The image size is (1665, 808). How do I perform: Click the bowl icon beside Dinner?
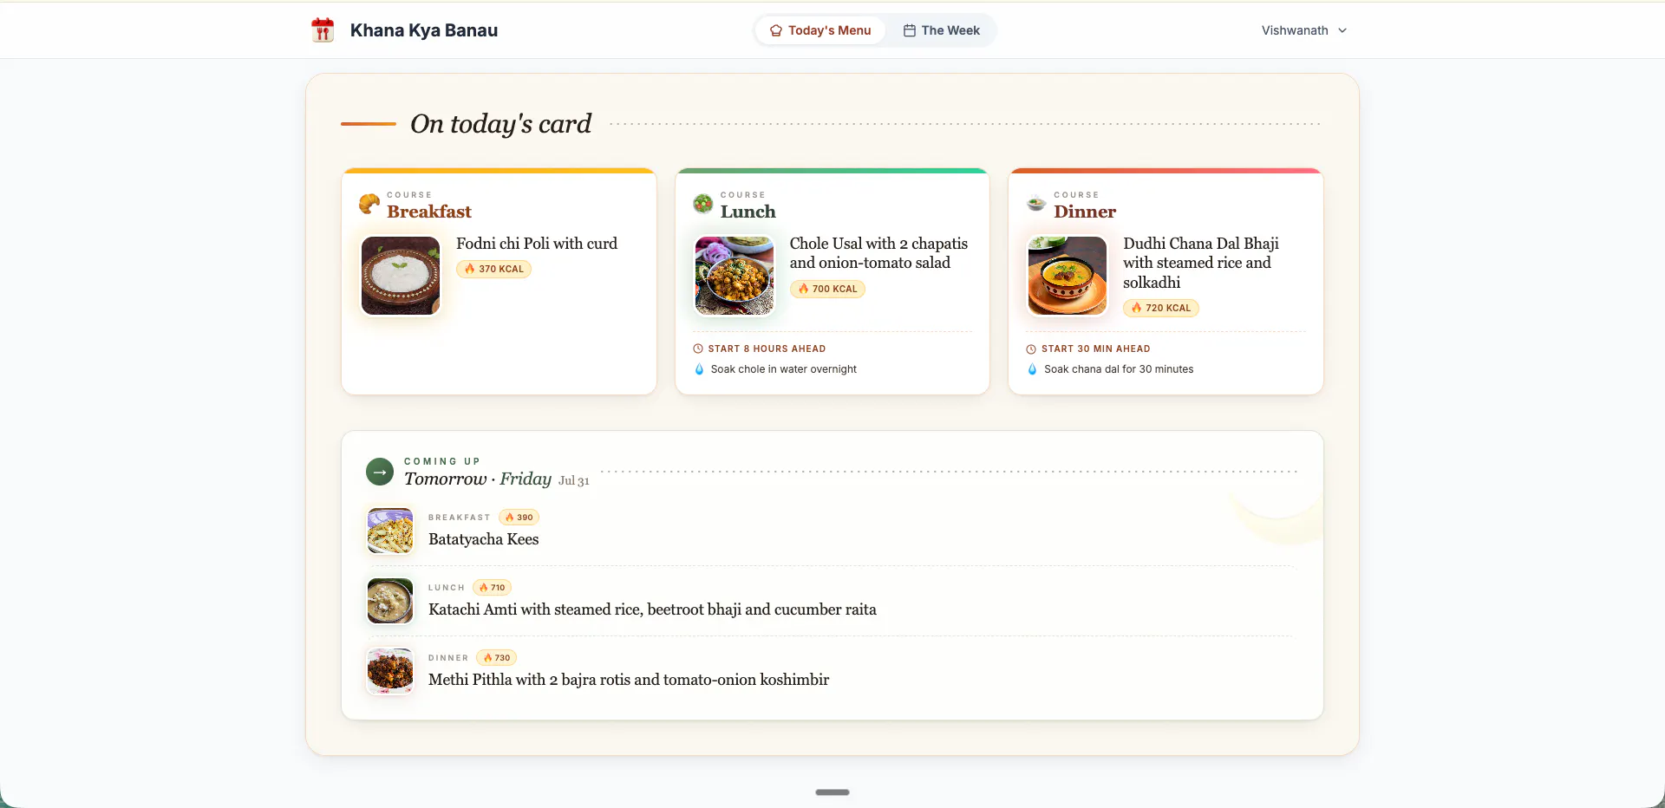(x=1036, y=204)
